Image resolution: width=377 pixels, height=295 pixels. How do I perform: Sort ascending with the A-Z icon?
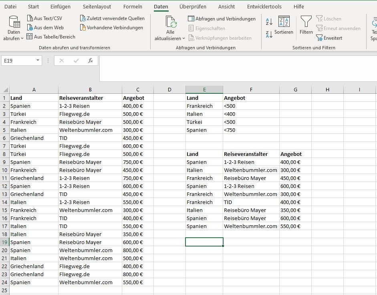point(269,22)
